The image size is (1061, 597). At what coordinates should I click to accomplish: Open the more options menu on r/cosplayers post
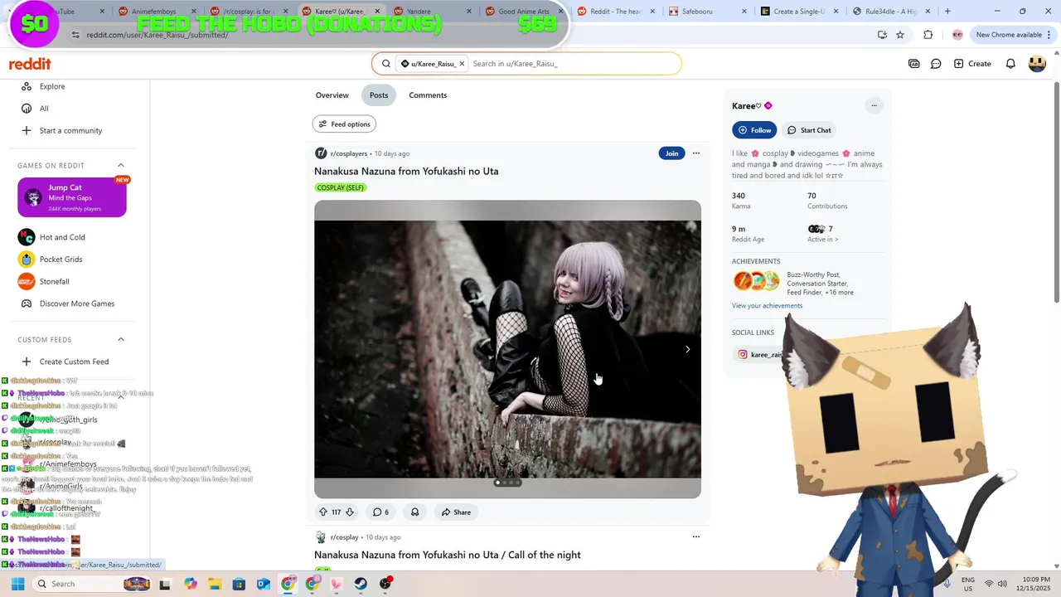click(x=696, y=153)
